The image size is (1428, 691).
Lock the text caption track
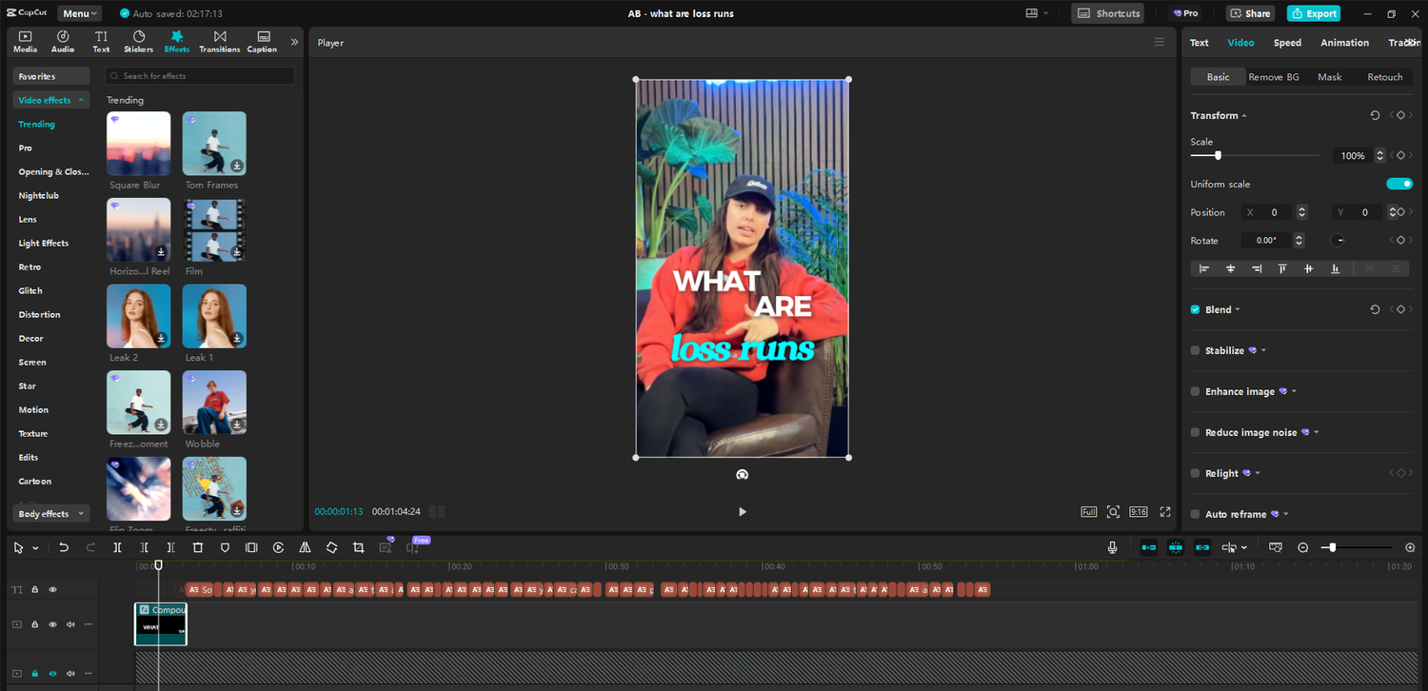tap(35, 590)
